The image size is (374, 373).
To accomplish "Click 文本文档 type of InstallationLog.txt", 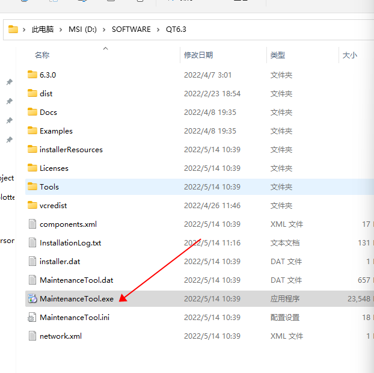I will click(285, 243).
